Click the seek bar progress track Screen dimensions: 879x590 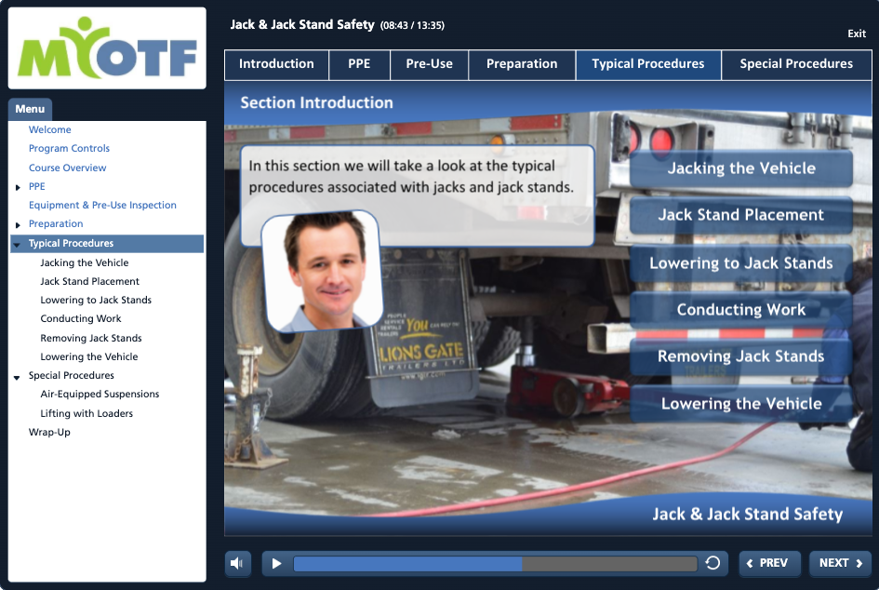coord(495,563)
